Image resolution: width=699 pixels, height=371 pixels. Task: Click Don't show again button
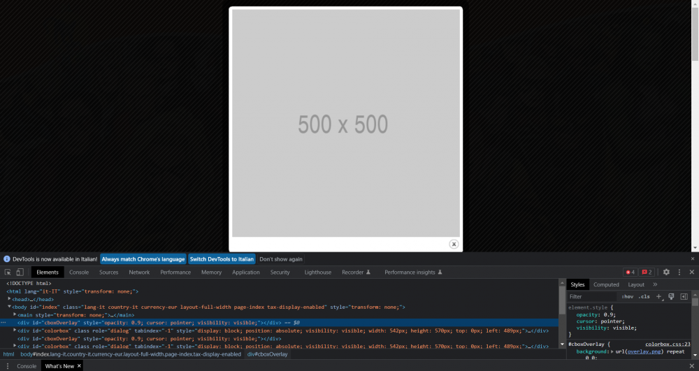(281, 259)
